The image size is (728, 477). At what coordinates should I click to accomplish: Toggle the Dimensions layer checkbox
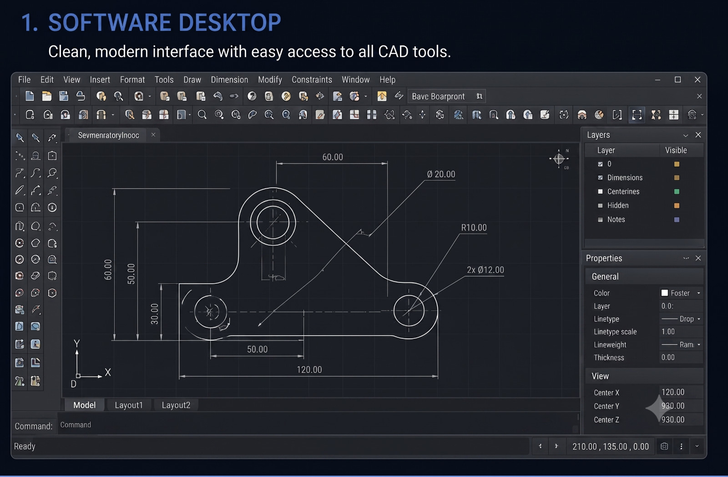[600, 178]
